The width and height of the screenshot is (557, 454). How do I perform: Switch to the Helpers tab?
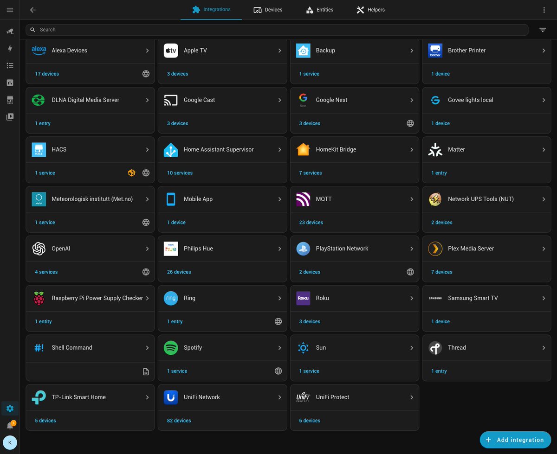coord(370,10)
